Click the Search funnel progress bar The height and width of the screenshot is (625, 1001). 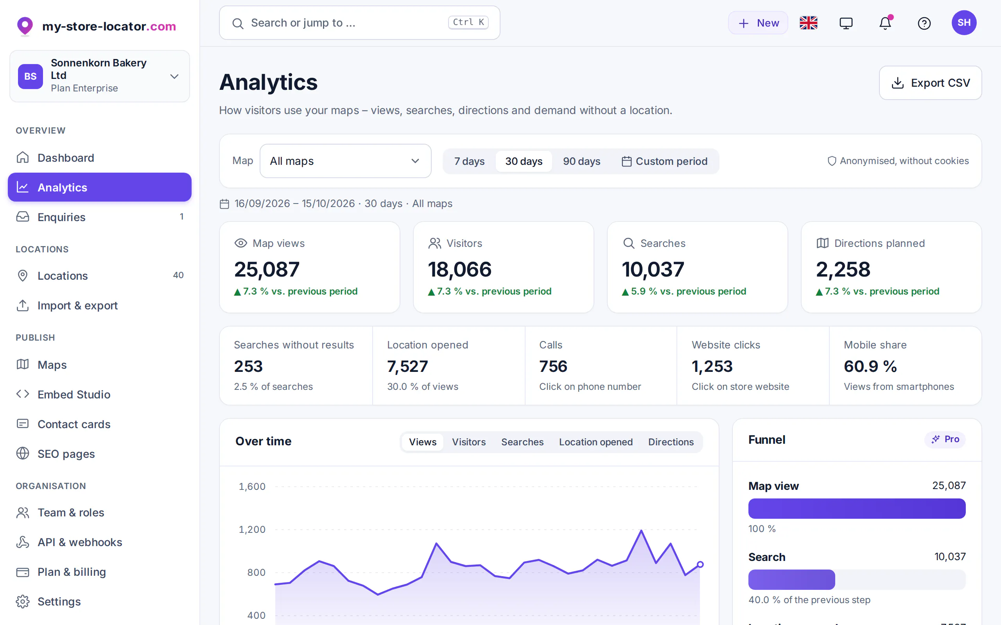tap(857, 580)
